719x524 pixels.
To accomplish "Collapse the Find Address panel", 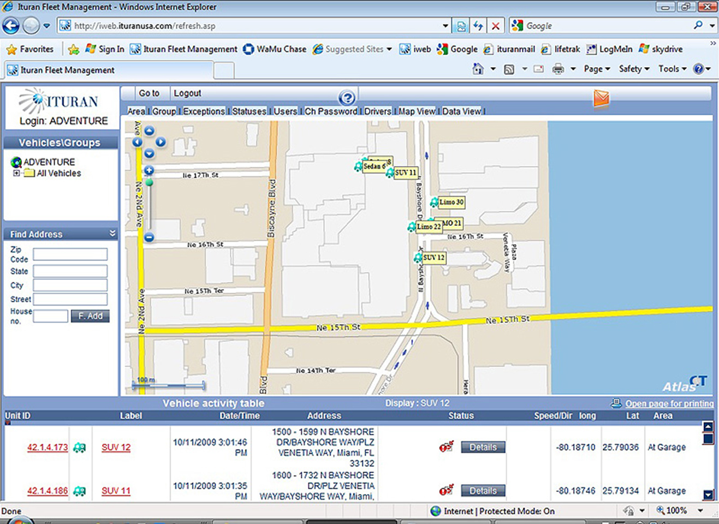I will click(x=112, y=234).
